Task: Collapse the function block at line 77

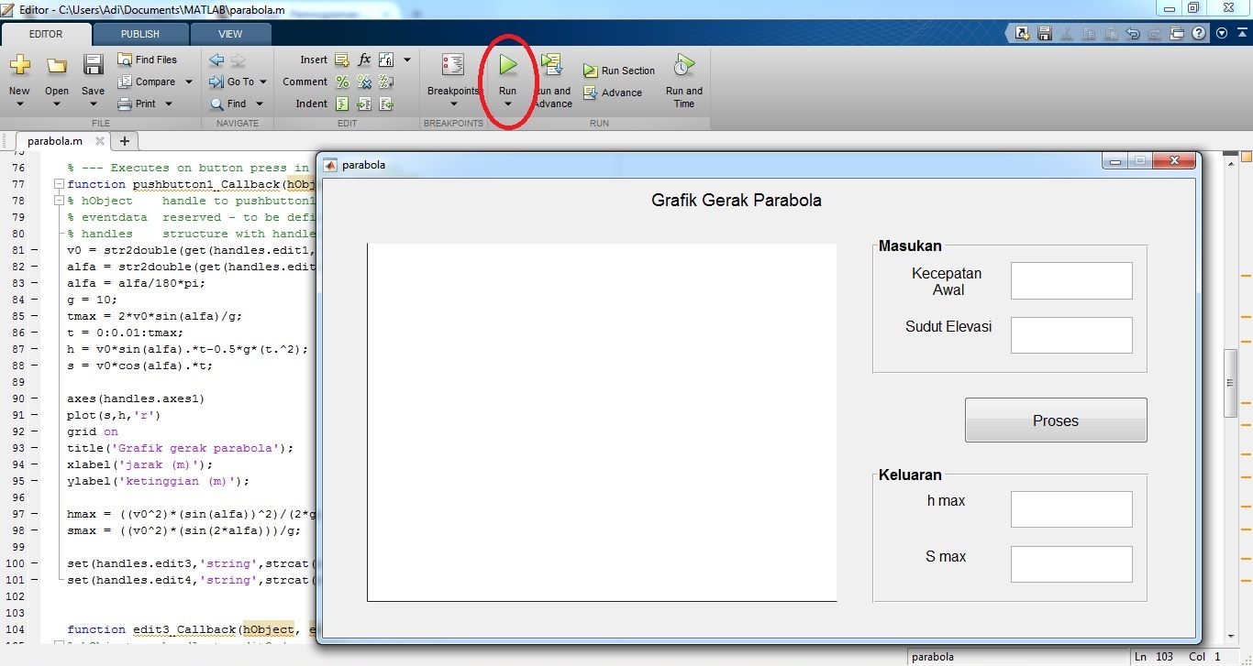Action: point(58,184)
